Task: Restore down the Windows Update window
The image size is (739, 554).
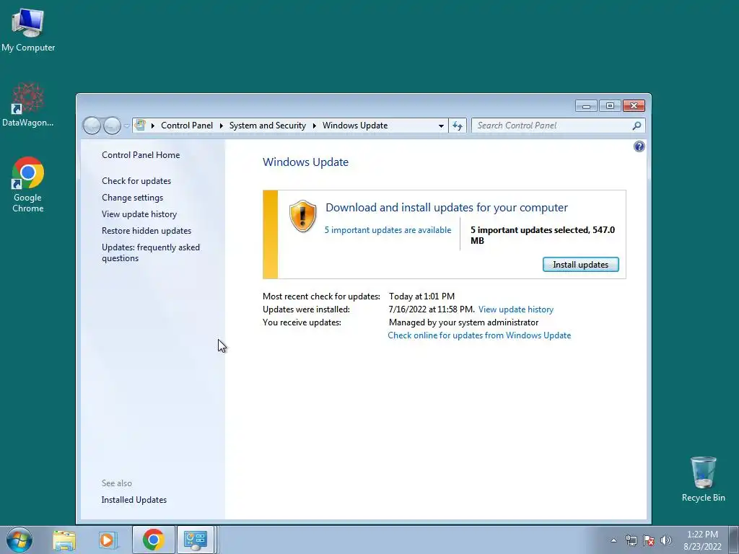Action: point(609,106)
